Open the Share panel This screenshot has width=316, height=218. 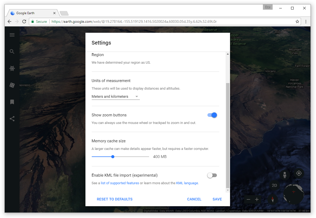coord(12,118)
